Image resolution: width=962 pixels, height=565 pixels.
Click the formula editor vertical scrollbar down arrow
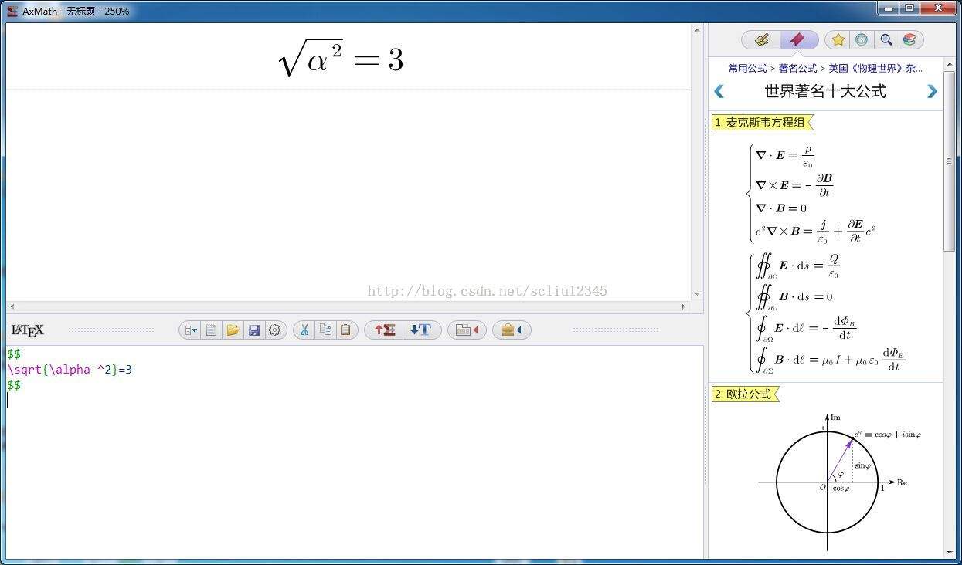click(697, 294)
